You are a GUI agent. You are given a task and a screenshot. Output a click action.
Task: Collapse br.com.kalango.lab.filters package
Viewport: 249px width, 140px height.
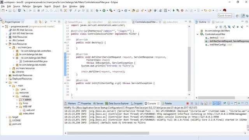14,58
